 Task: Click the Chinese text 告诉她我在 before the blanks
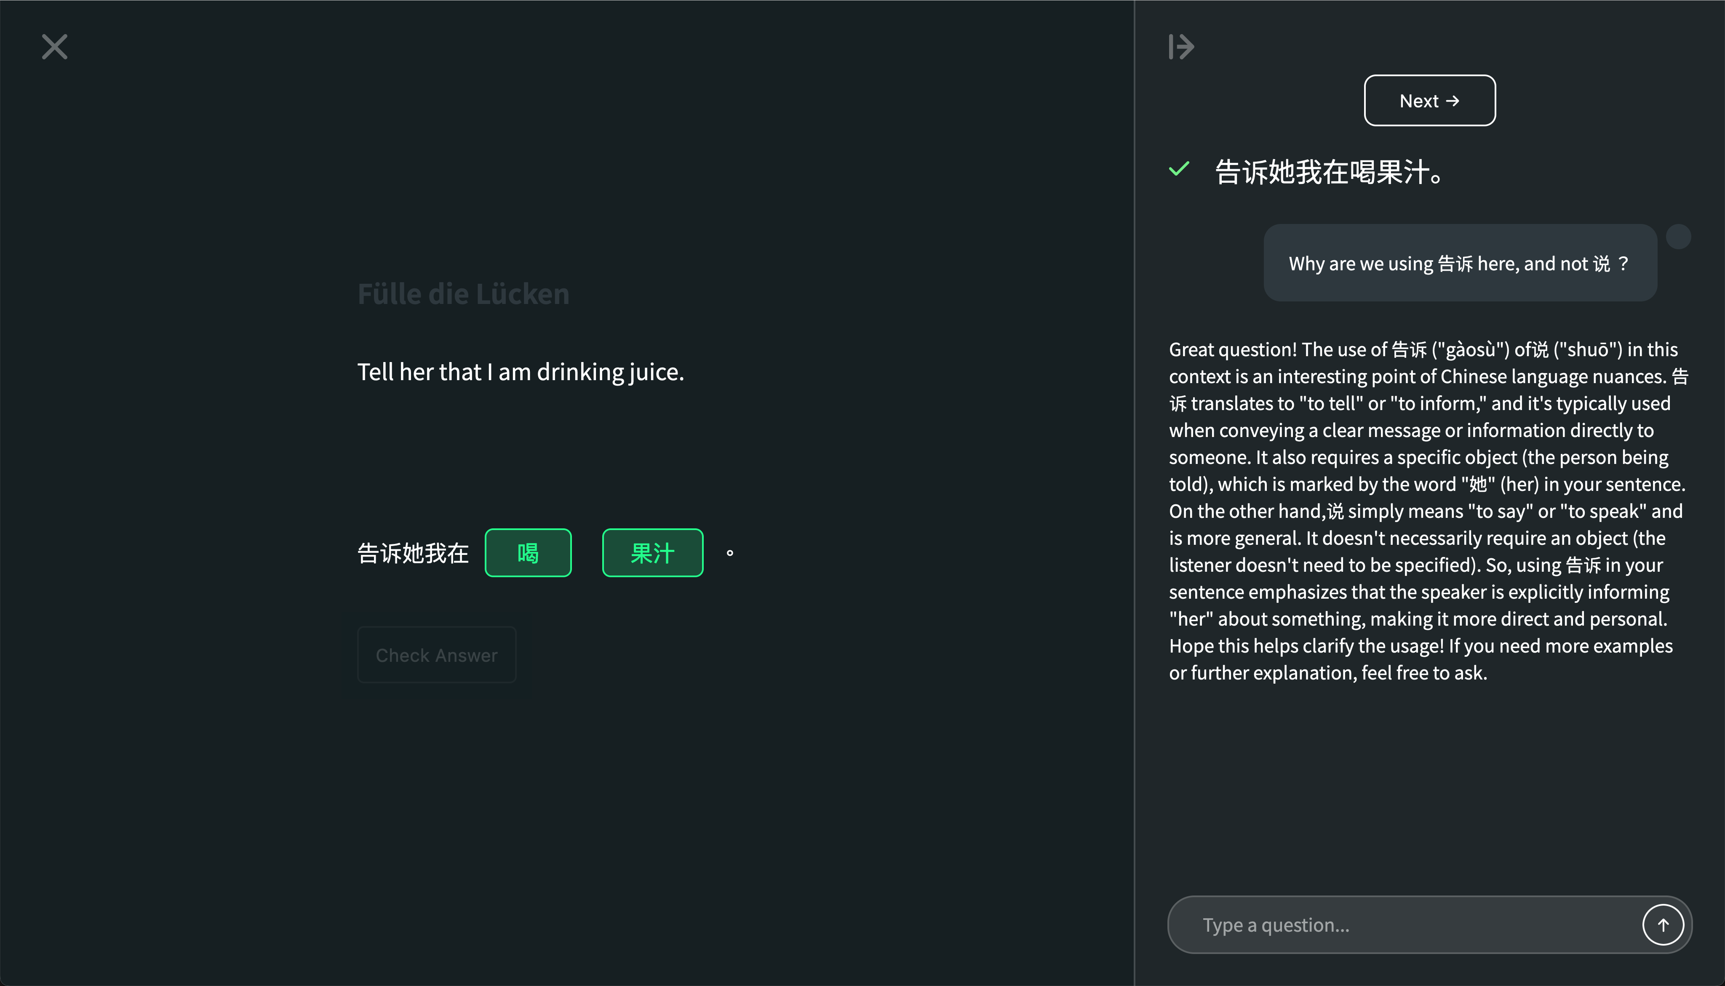coord(412,553)
